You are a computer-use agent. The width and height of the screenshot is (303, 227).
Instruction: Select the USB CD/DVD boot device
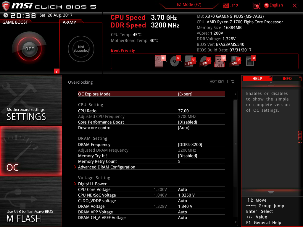205,61
